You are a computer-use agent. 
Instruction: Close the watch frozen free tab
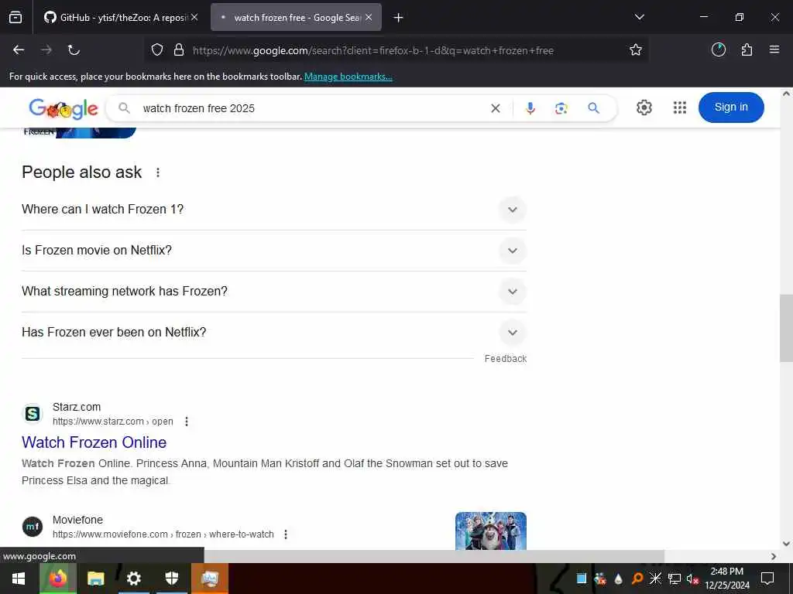coord(369,17)
